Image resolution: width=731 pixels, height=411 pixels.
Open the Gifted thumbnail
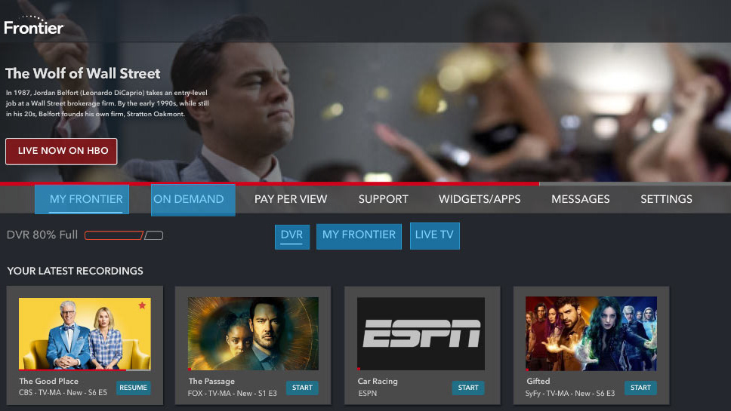(591, 333)
